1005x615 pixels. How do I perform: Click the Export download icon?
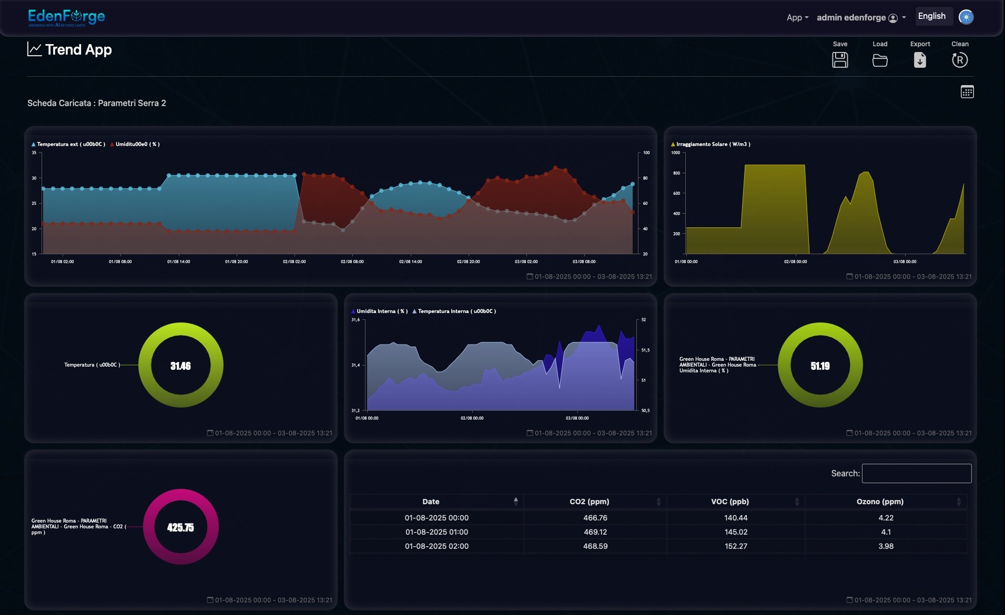click(920, 60)
